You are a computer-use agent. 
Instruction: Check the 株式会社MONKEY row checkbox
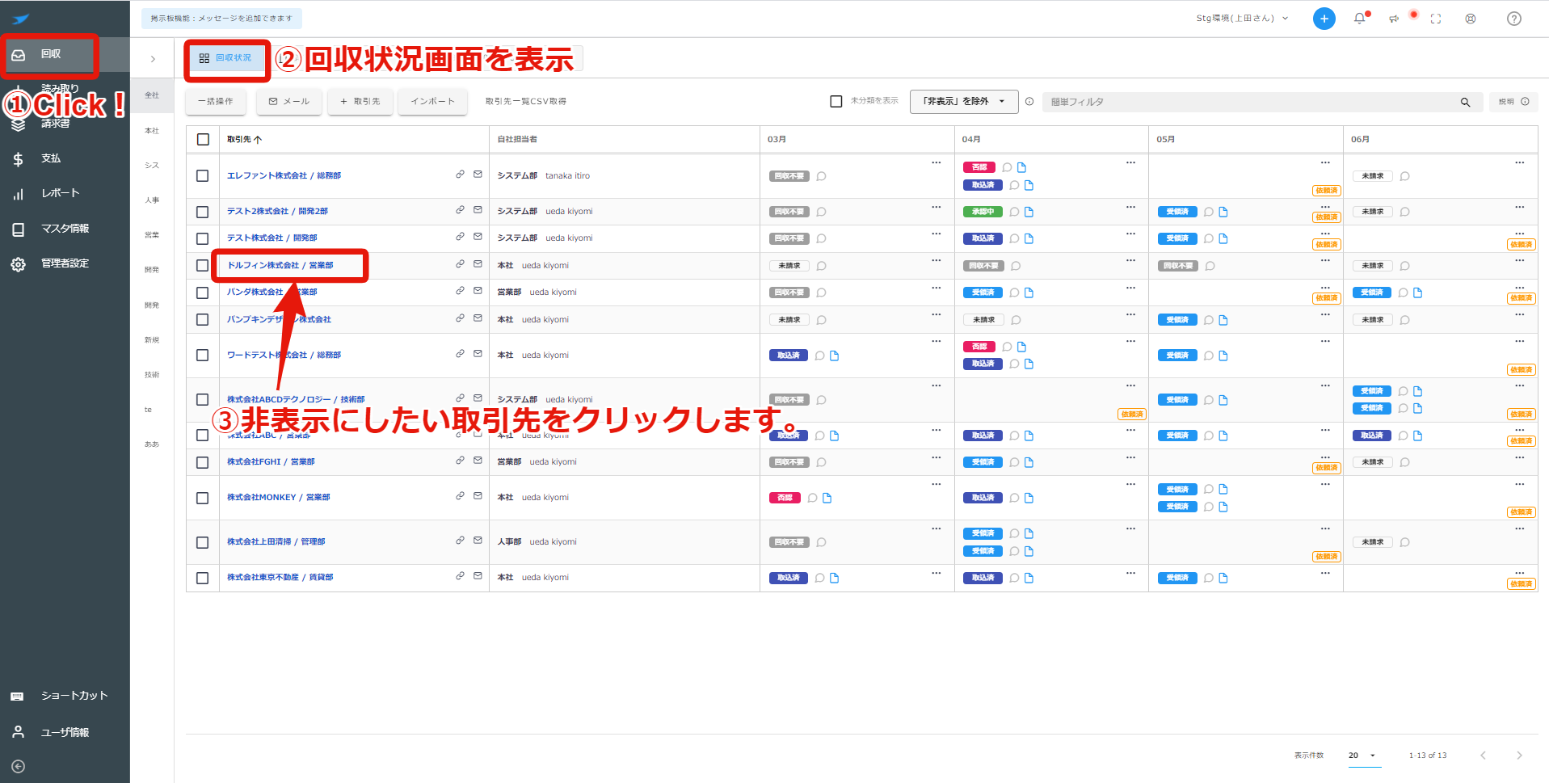[x=203, y=498]
